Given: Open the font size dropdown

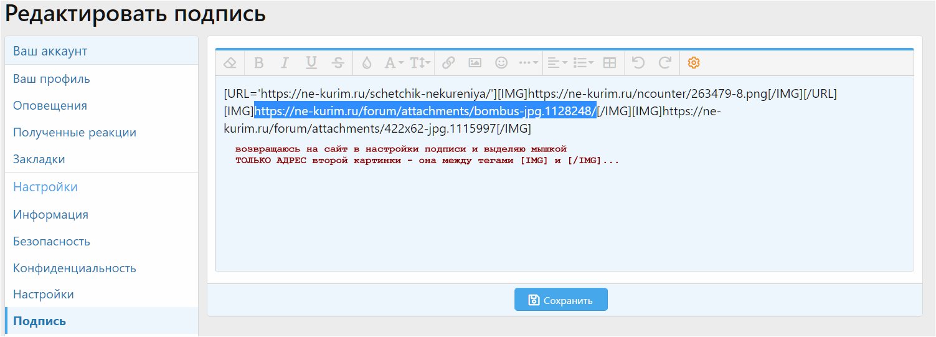Looking at the screenshot, I should pyautogui.click(x=420, y=62).
